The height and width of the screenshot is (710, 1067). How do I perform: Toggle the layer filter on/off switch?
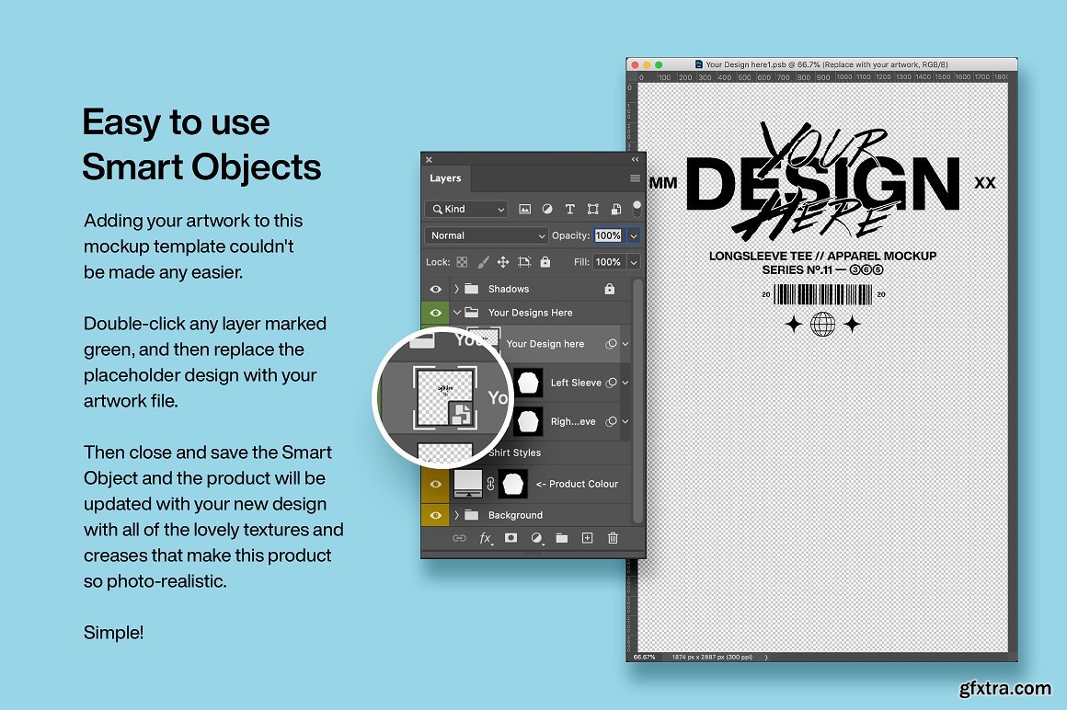click(637, 208)
